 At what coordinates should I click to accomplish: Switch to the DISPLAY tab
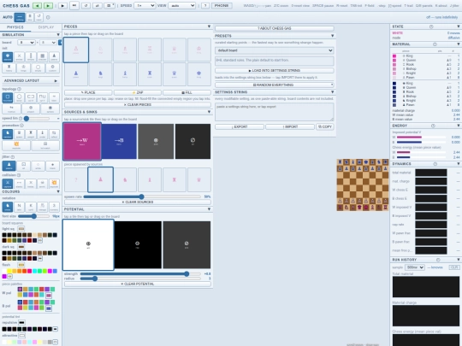click(46, 27)
